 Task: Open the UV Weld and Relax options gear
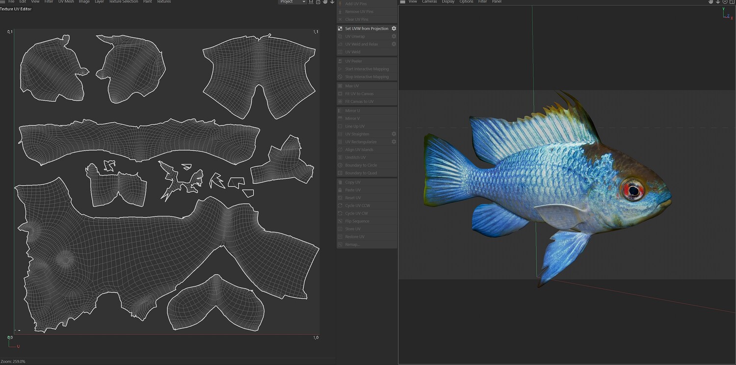(394, 44)
